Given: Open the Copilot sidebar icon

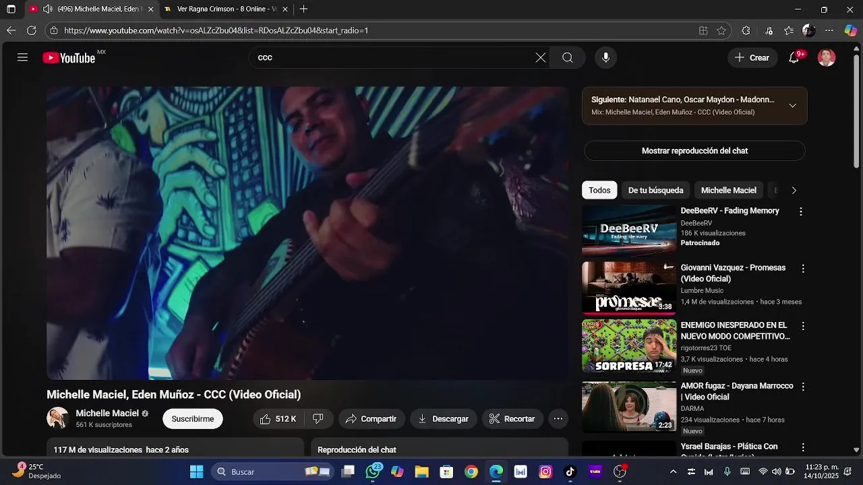Looking at the screenshot, I should [x=851, y=30].
